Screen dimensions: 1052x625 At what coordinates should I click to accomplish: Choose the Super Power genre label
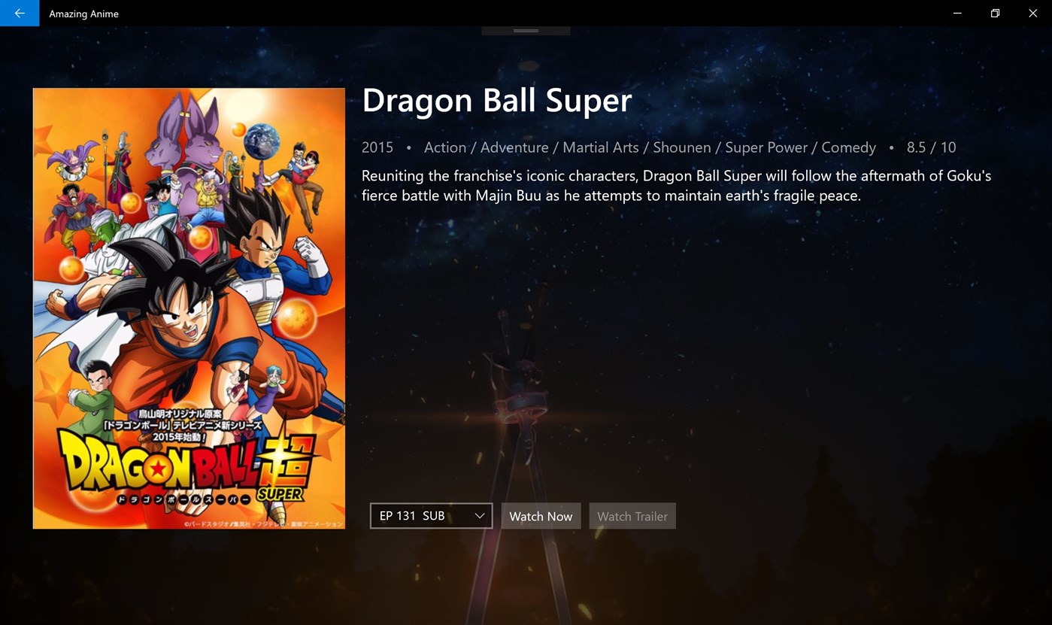[x=766, y=147]
